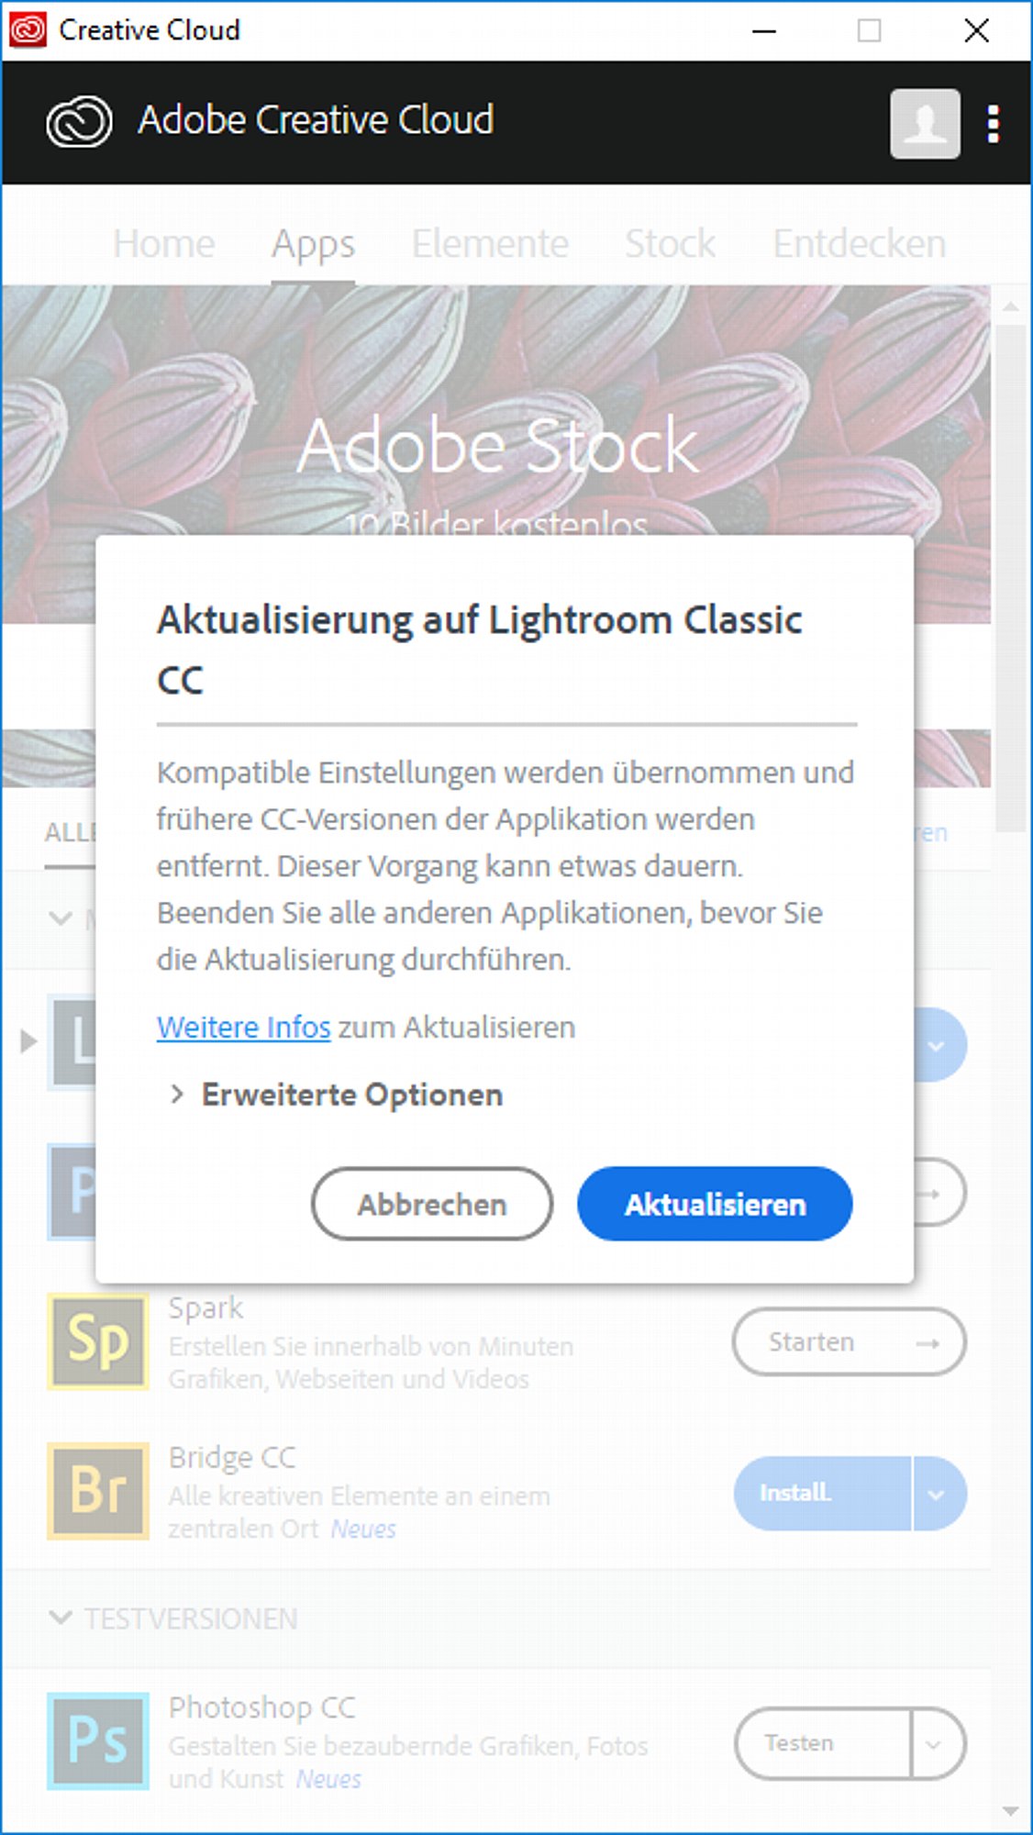
Task: Click the Aktualisieren button
Action: [715, 1204]
